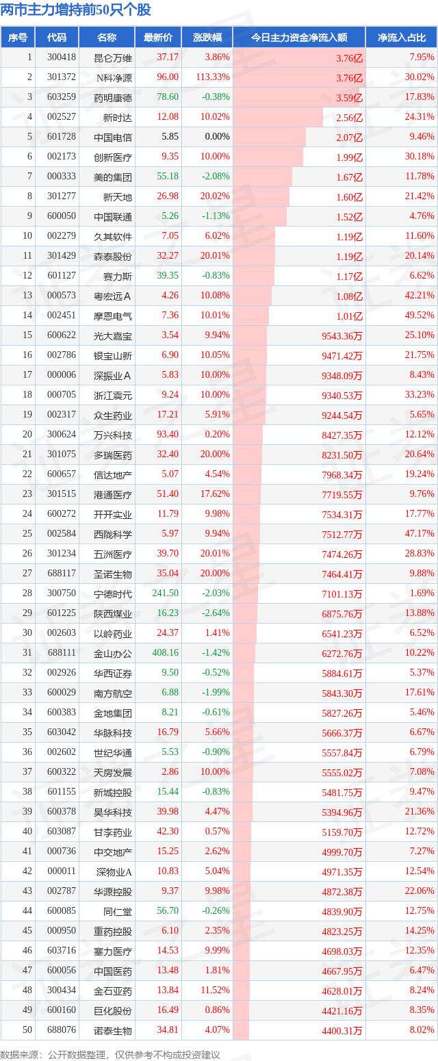Screen dimensions: 438x1061
Task: Select stock name 银宝山新
Action: (x=113, y=355)
